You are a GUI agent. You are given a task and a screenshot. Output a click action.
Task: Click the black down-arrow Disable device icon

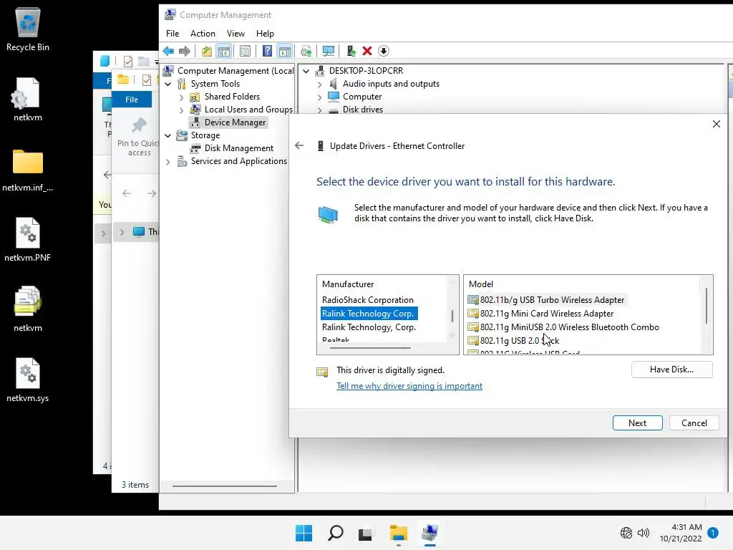pyautogui.click(x=384, y=51)
